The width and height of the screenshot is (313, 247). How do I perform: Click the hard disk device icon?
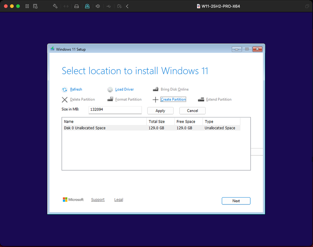pos(76,6)
